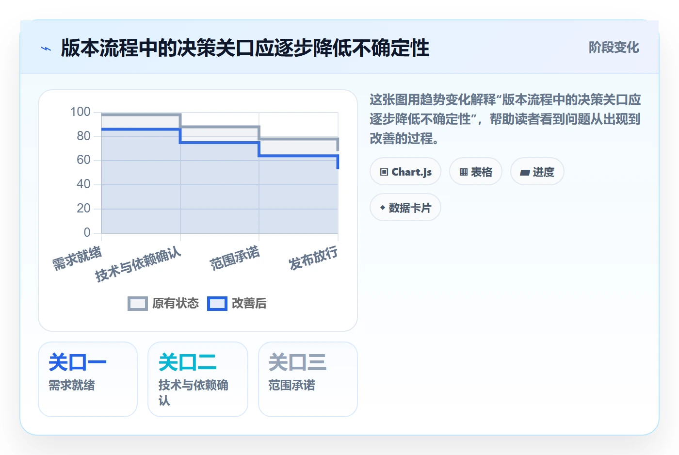Select the 进度 tag chip

[537, 172]
